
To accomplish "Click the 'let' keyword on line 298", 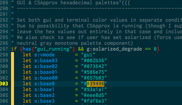I will click(x=27, y=55).
